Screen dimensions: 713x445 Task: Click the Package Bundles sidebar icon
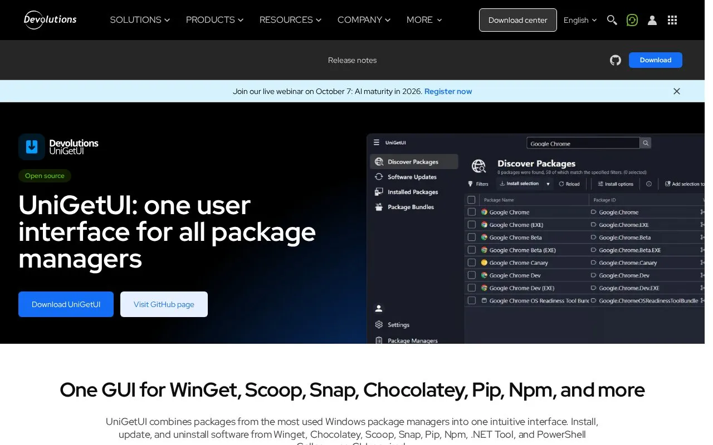[379, 207]
